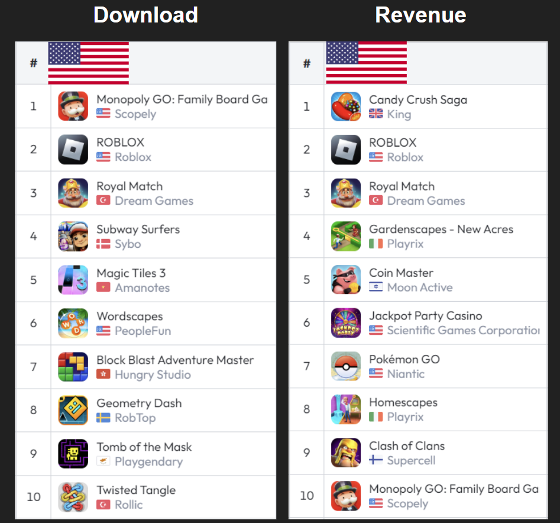The height and width of the screenshot is (523, 560).
Task: Click the Geometry Dash app icon
Action: click(73, 410)
